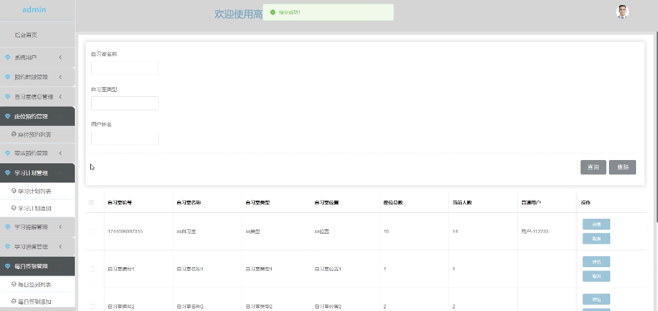Collapse 学习计划管理 with its chevron arrow

[61, 173]
